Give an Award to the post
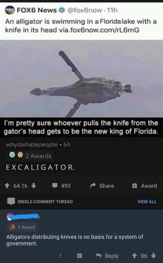163x263 pixels. [145, 186]
